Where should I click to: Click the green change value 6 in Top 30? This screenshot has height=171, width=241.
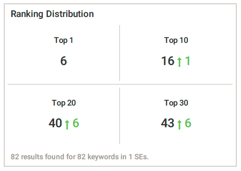(188, 123)
